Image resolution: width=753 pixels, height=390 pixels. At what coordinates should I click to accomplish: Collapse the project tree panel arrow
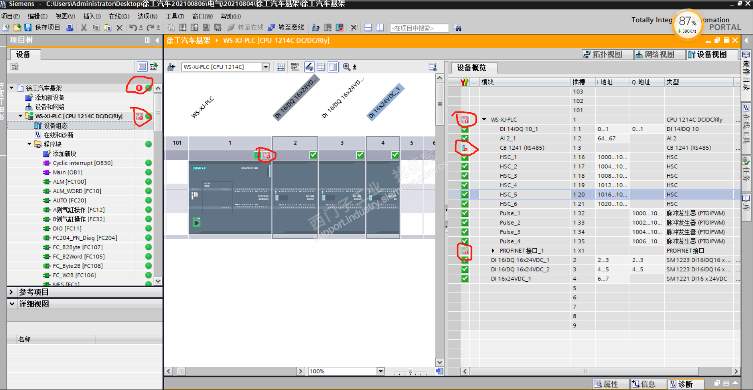click(157, 40)
